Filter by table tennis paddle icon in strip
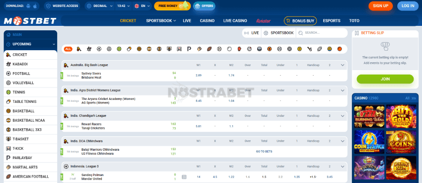Image resolution: width=422 pixels, height=183 pixels. 129,49
